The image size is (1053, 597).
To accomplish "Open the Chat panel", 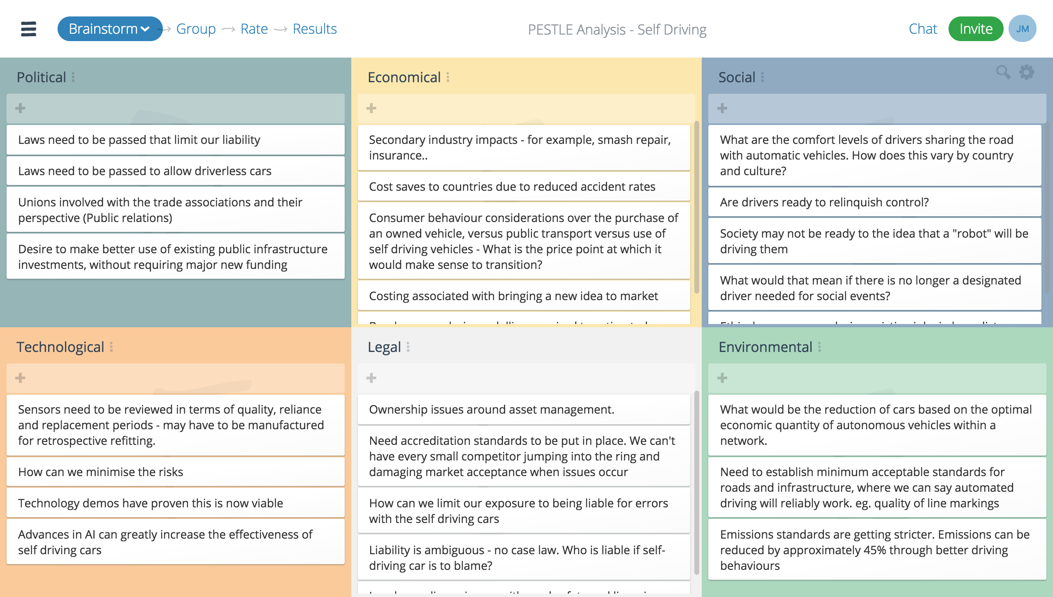I will (923, 29).
